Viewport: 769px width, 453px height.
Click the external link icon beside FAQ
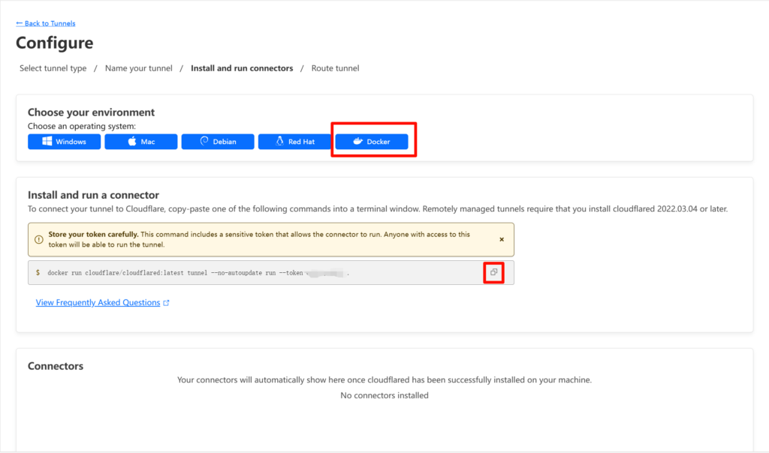point(166,303)
